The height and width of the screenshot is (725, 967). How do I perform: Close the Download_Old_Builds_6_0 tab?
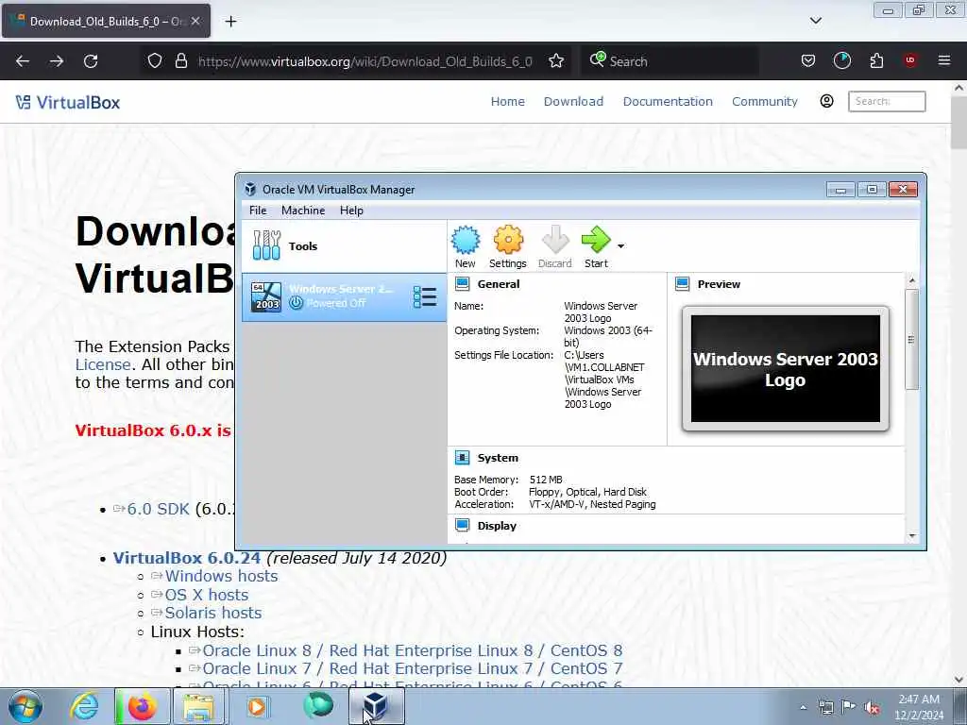195,21
